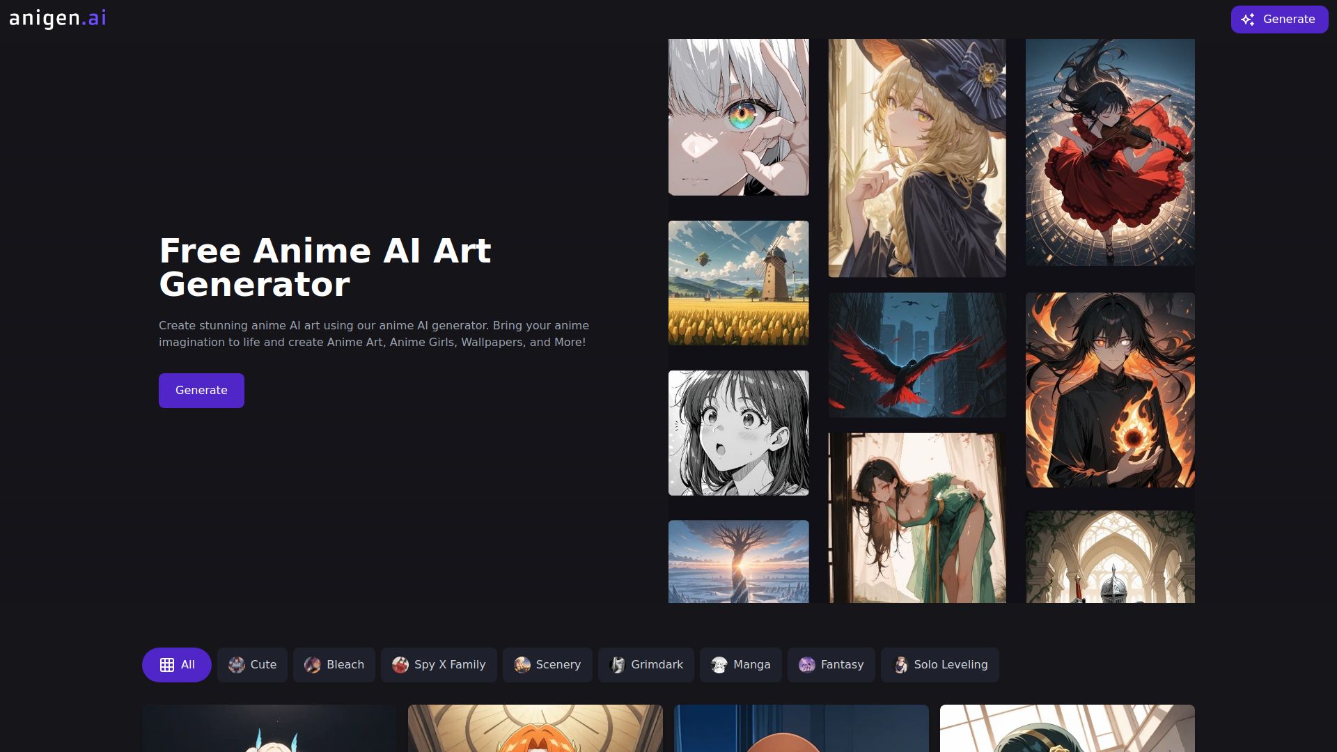Click the sparkle icon in top Generate button
The height and width of the screenshot is (752, 1337).
(1248, 19)
